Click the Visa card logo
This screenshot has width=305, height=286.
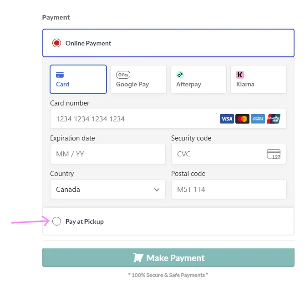click(x=227, y=119)
